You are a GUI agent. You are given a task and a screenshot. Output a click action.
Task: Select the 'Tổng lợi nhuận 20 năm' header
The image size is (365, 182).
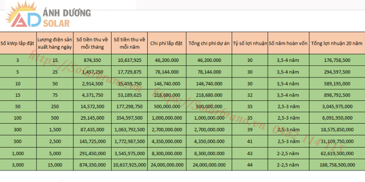(337, 43)
